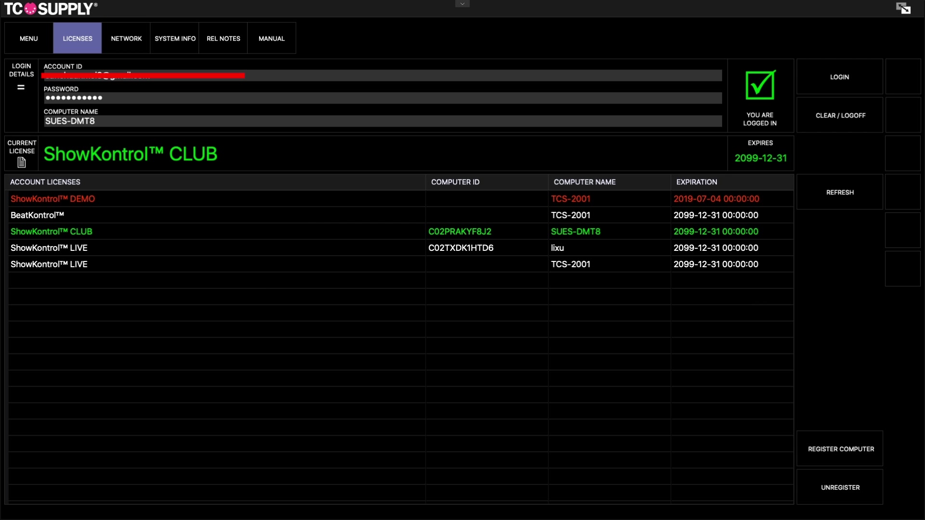Click the login details equals icon
Image resolution: width=925 pixels, height=520 pixels.
pyautogui.click(x=21, y=87)
